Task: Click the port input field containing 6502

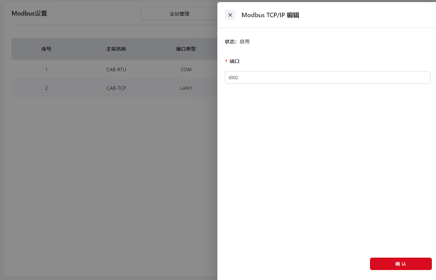Action: (x=327, y=78)
